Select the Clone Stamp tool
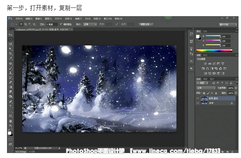This screenshot has height=158, width=241. (10, 73)
